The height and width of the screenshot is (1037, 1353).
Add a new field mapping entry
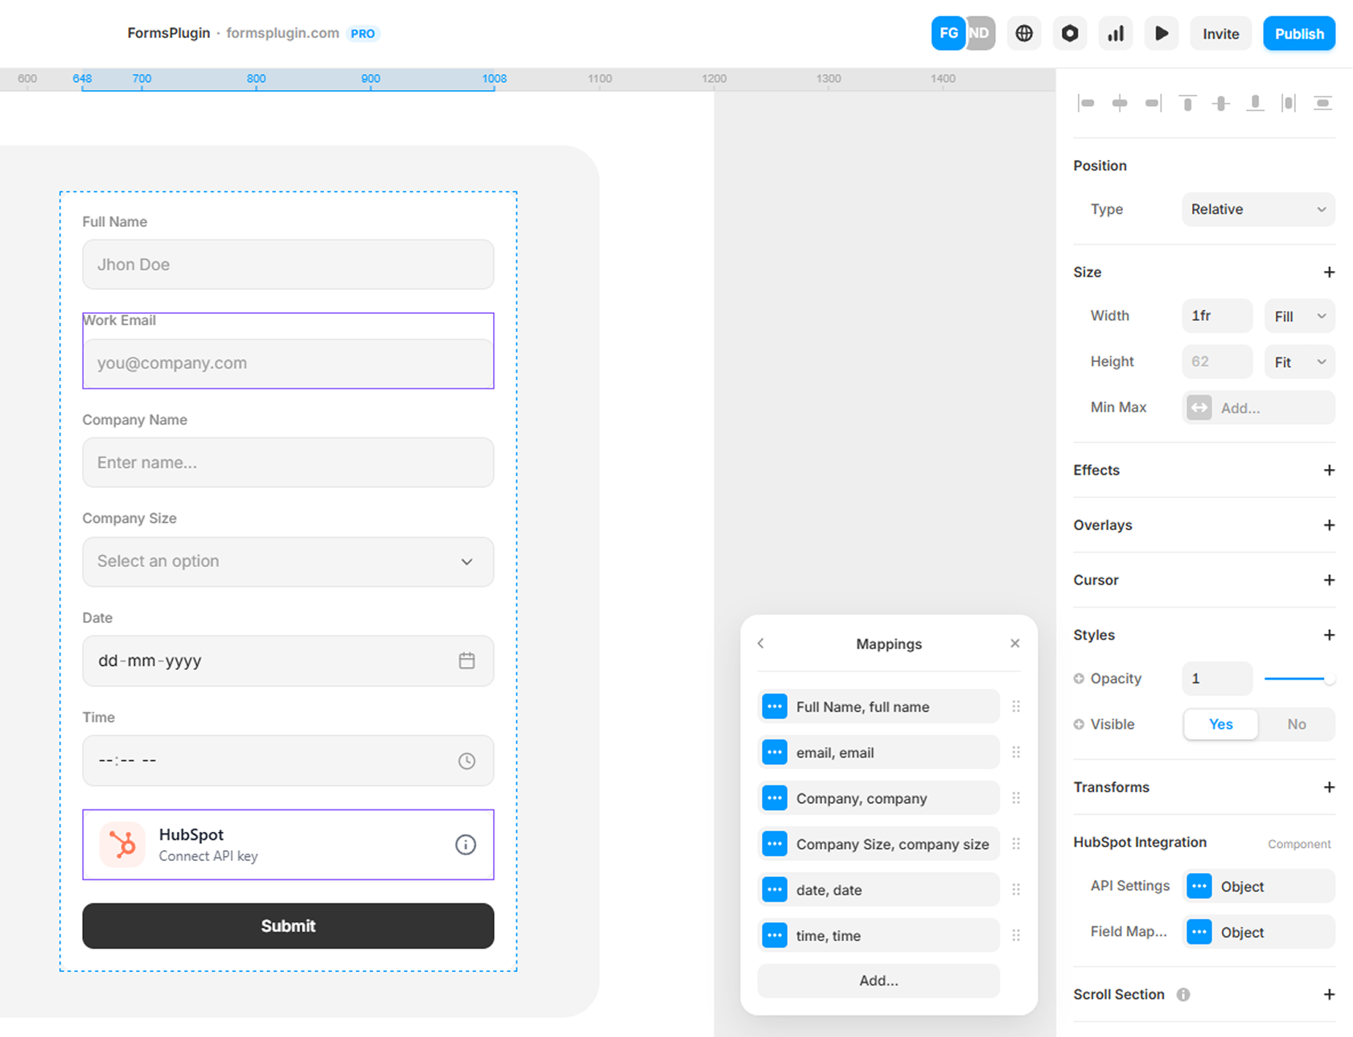878,981
